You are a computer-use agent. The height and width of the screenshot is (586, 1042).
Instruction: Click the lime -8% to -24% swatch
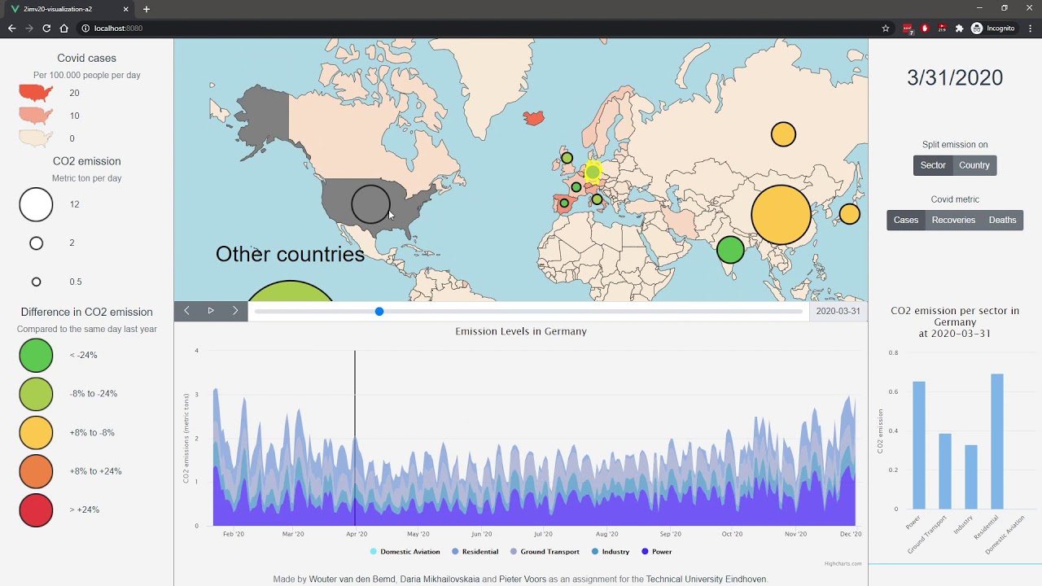click(36, 394)
